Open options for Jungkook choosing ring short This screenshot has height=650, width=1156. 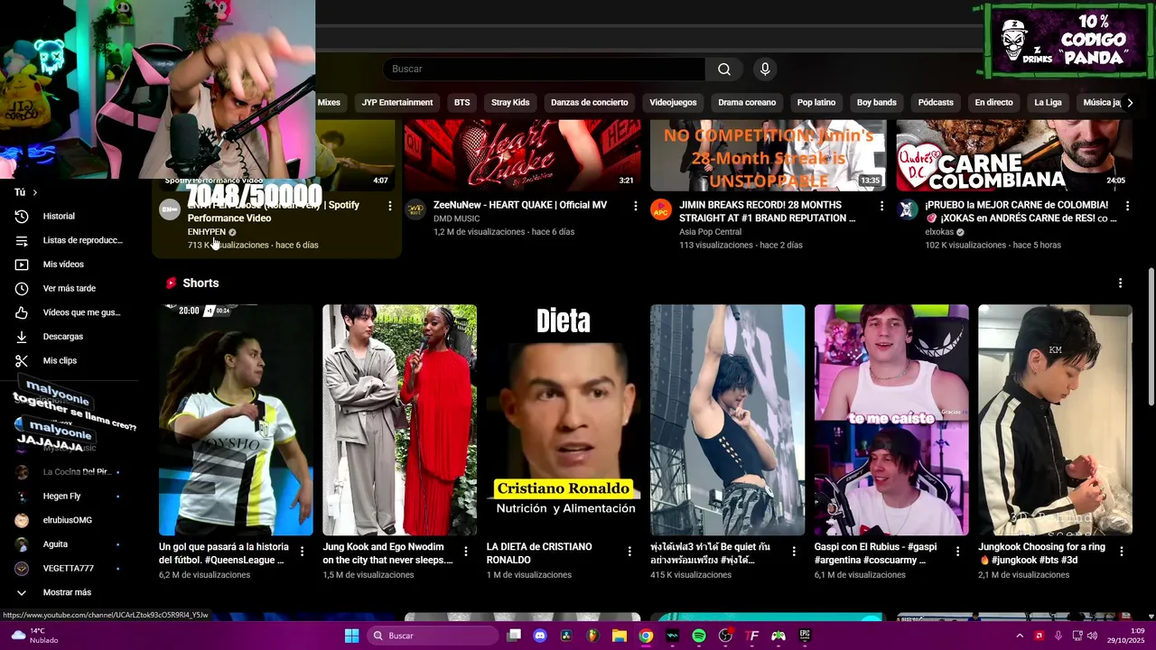1122,551
